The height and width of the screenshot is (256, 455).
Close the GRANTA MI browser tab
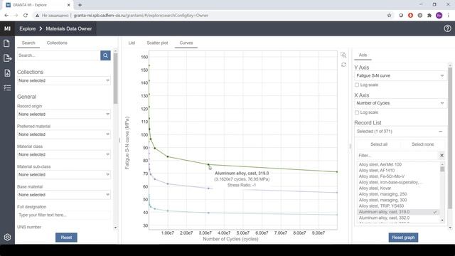point(69,5)
